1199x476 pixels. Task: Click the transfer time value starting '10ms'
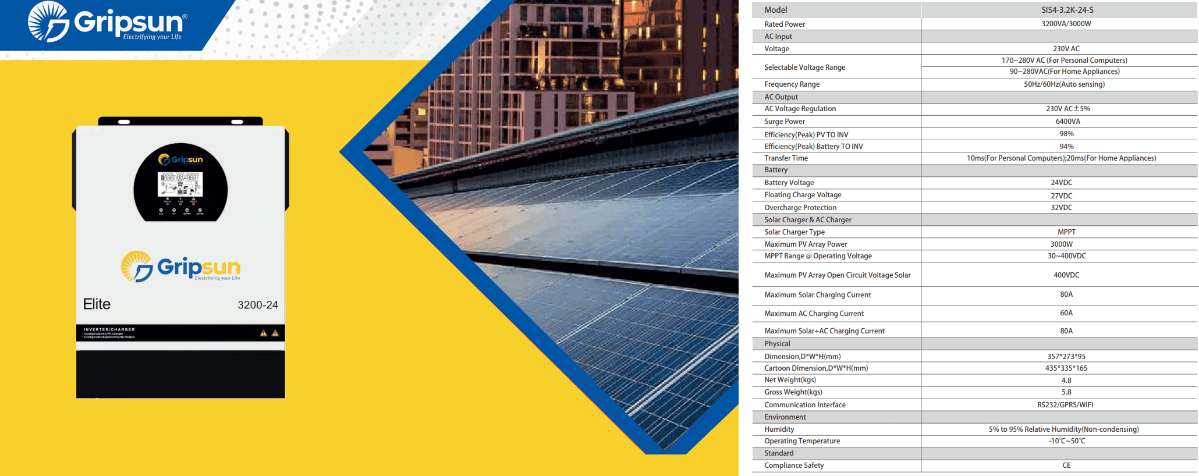[x=1062, y=158]
